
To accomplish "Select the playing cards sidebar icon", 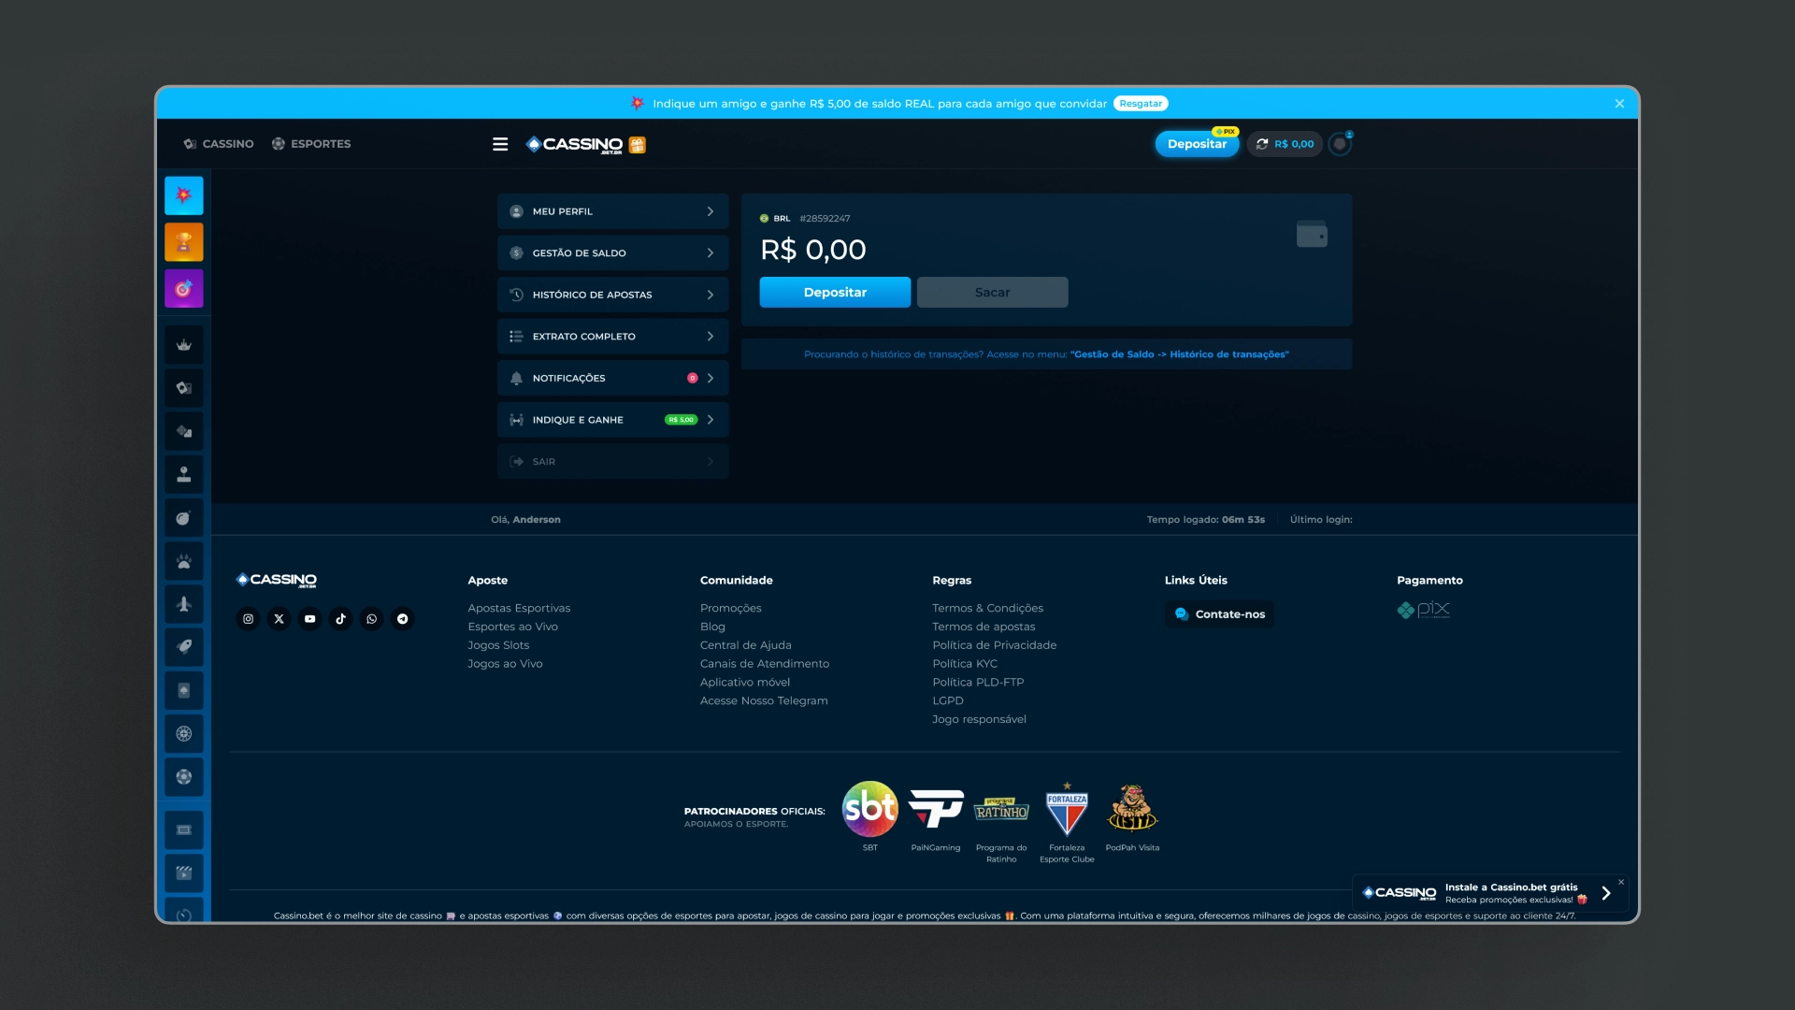I will coord(184,388).
